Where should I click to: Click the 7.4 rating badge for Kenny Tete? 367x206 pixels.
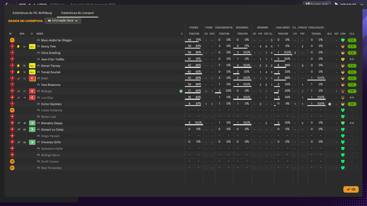coord(352,46)
